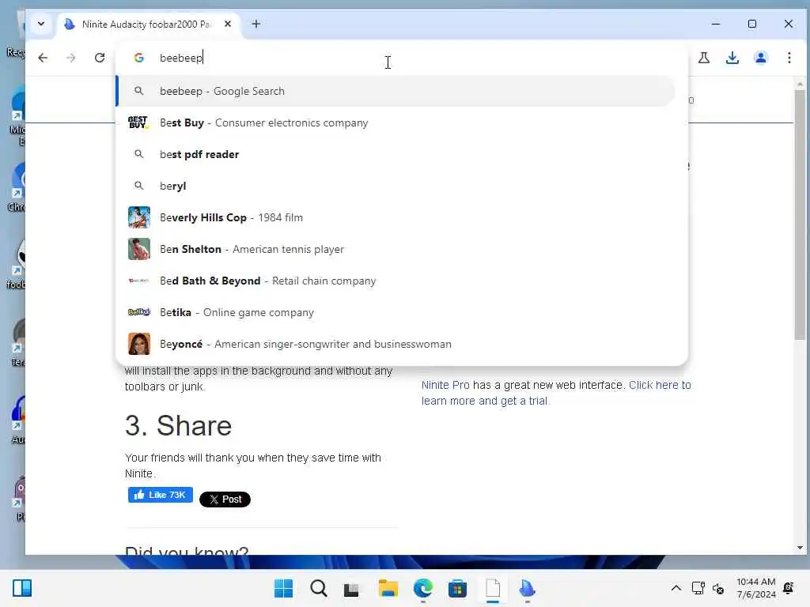Screen dimensions: 810x607
Task: Reload the current page
Action: pos(100,58)
